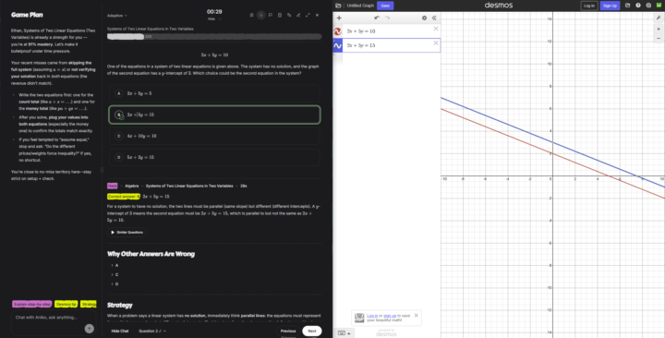Click the Strategy suggestion chip

tap(89, 304)
